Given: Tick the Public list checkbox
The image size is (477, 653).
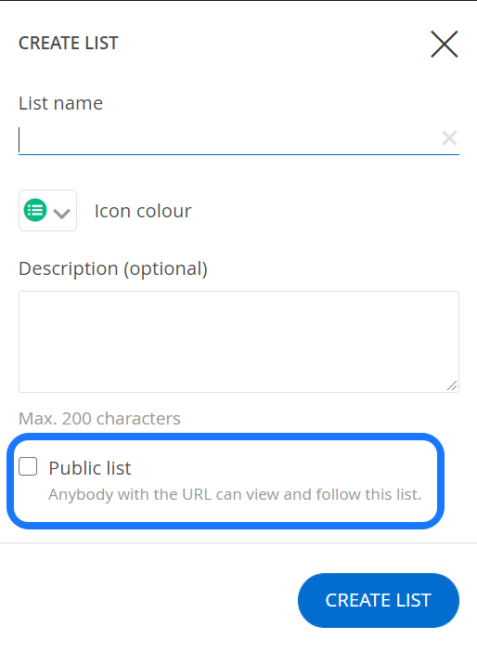Looking at the screenshot, I should click(x=28, y=466).
